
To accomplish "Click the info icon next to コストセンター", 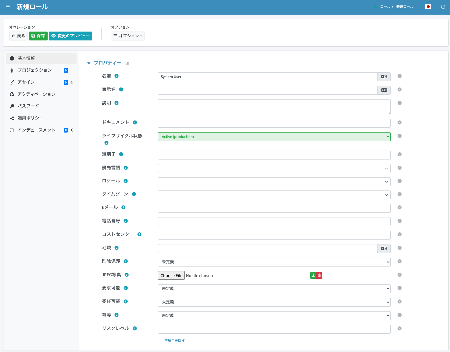I will [139, 234].
